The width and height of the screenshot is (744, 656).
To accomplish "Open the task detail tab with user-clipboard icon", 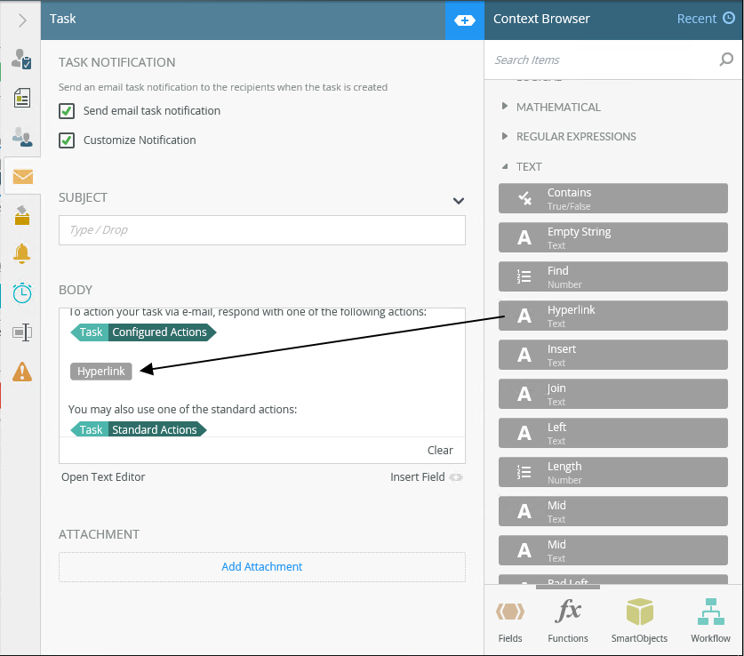I will point(22,60).
